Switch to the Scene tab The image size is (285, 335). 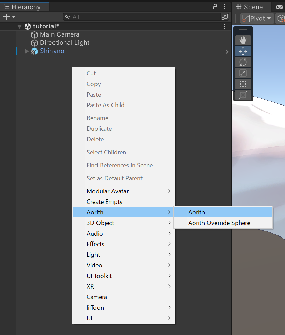(251, 7)
